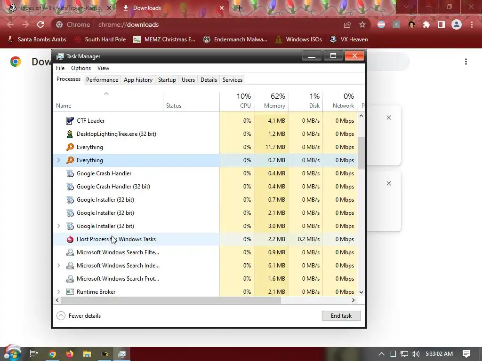Switch to the Startup tab
Image resolution: width=482 pixels, height=361 pixels.
167,80
